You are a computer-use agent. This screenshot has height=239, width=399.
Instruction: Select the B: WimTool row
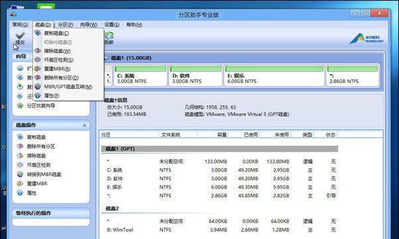pyautogui.click(x=219, y=230)
